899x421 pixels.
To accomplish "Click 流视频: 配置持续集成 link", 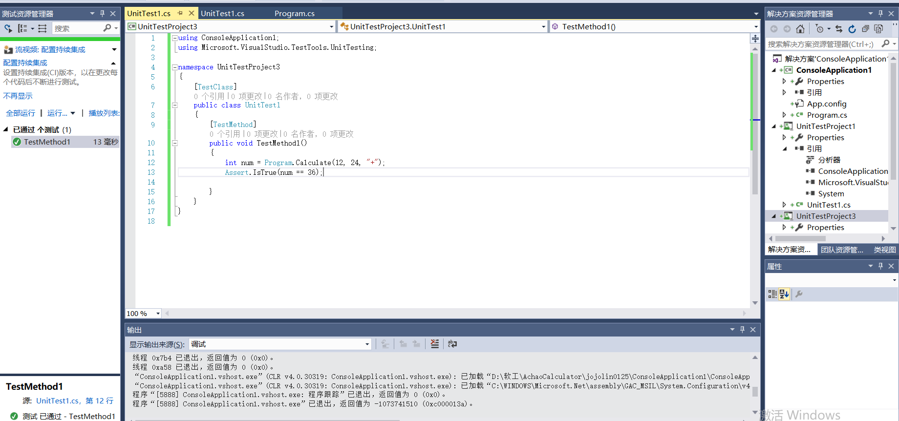I will pyautogui.click(x=50, y=50).
